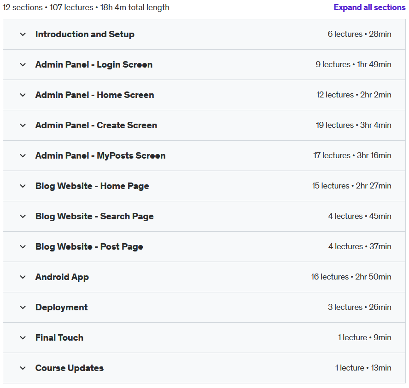Viewport: 409px width, 388px height.
Task: Click the '12 sections • 107 lectures' summary text
Action: click(48, 7)
